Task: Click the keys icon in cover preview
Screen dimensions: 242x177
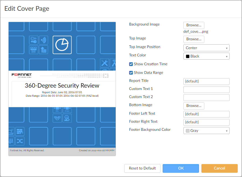Action: coord(33,40)
